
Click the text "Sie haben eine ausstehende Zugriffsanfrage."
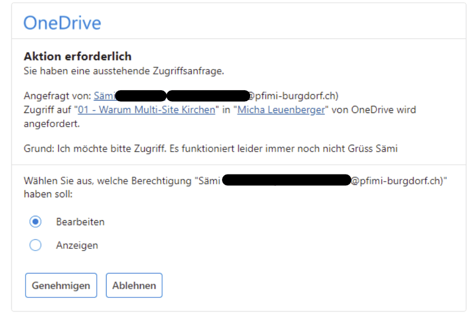point(124,71)
